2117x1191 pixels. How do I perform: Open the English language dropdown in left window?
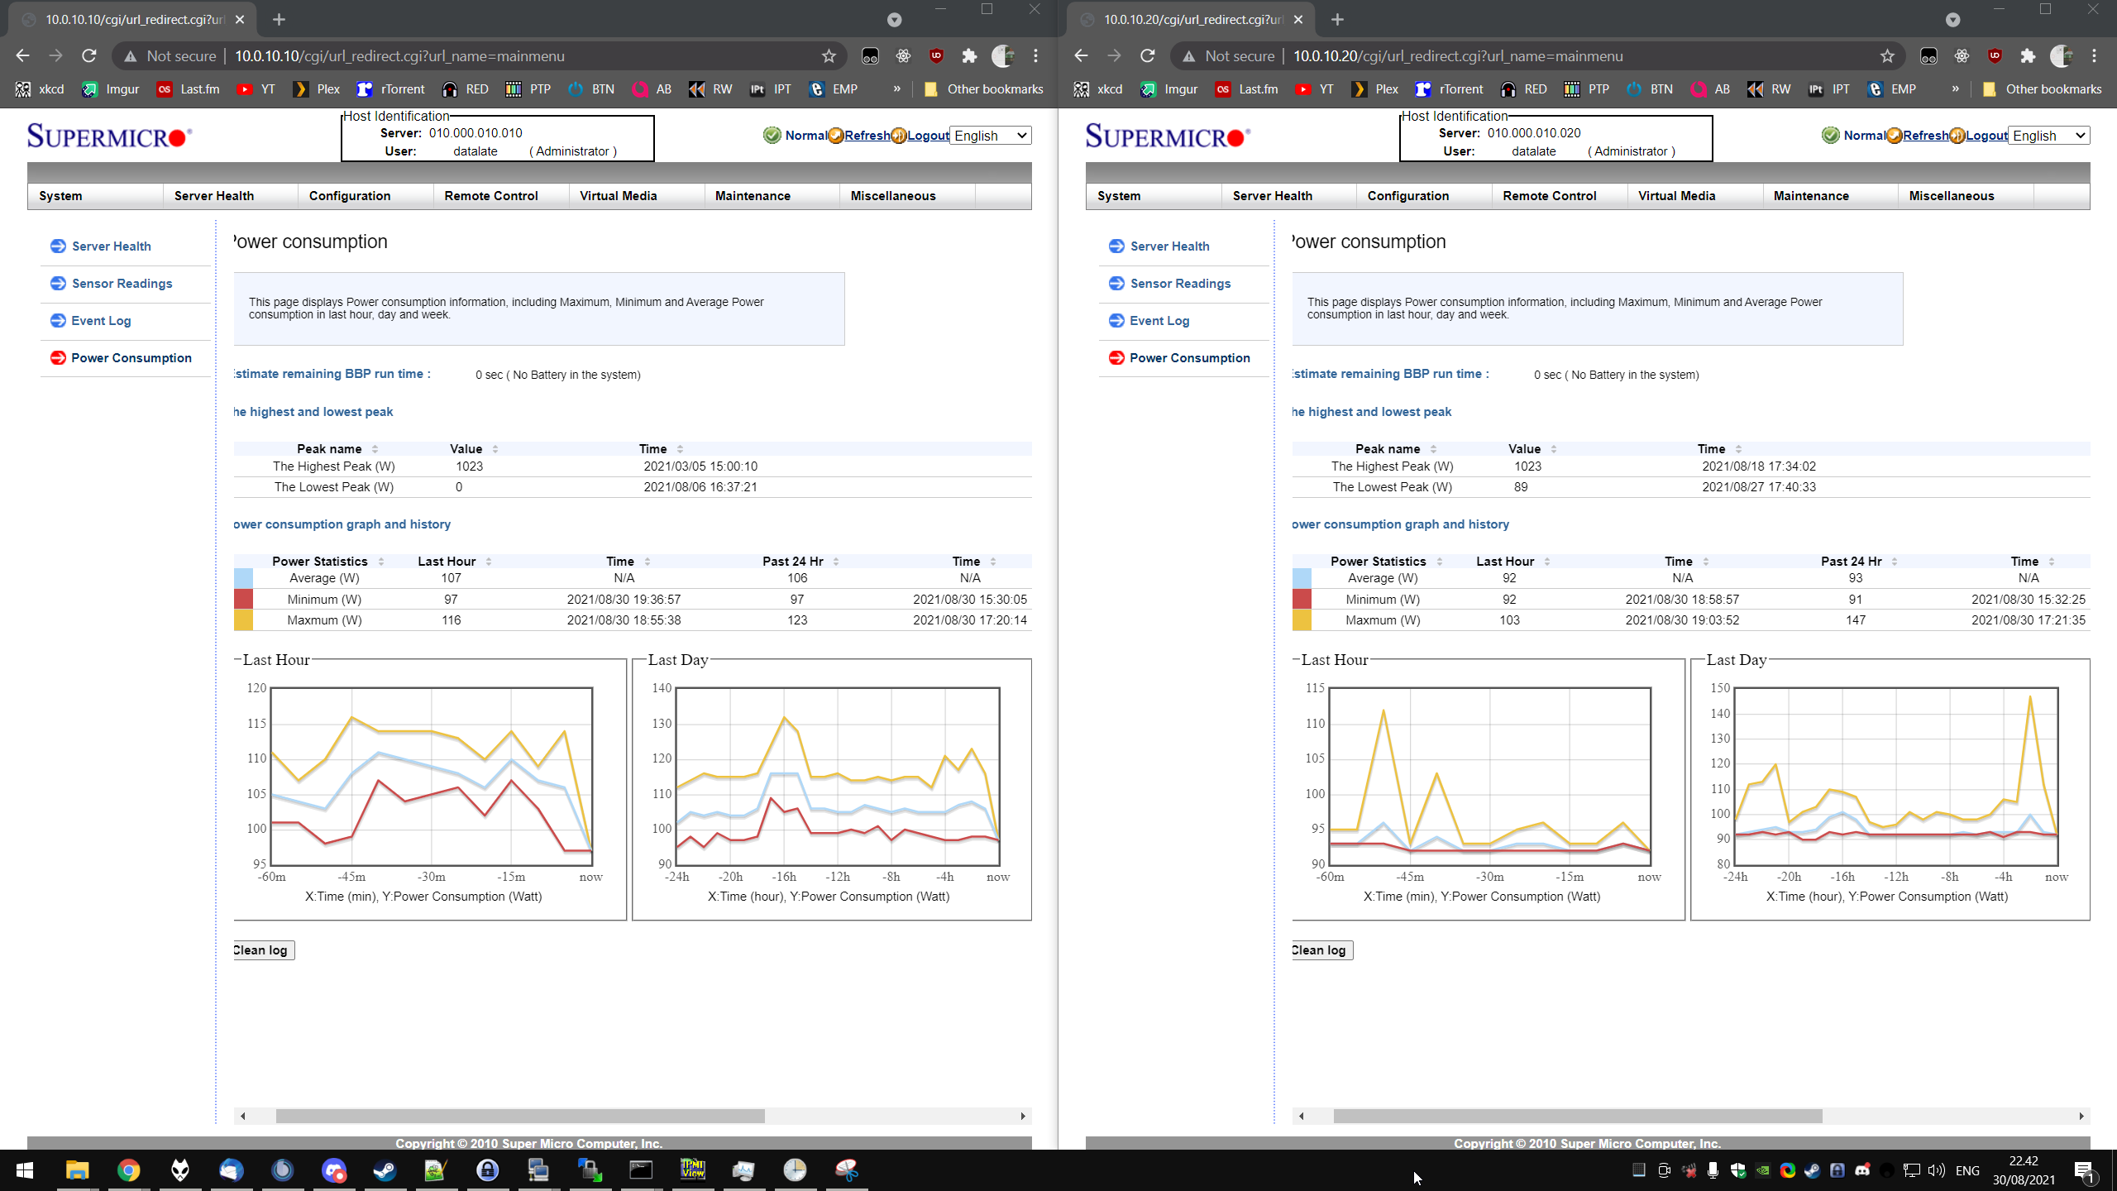click(991, 136)
